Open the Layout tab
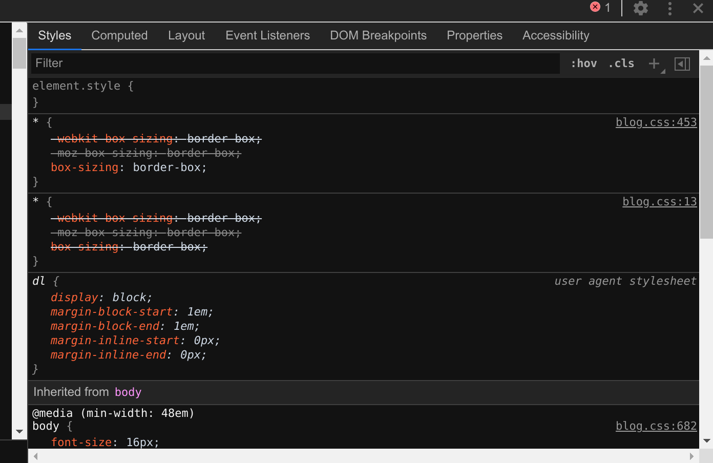The width and height of the screenshot is (713, 463). (x=186, y=35)
